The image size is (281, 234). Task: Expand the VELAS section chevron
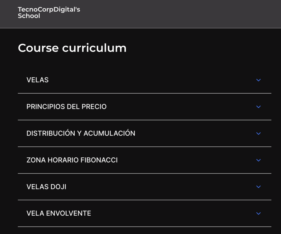coord(258,80)
